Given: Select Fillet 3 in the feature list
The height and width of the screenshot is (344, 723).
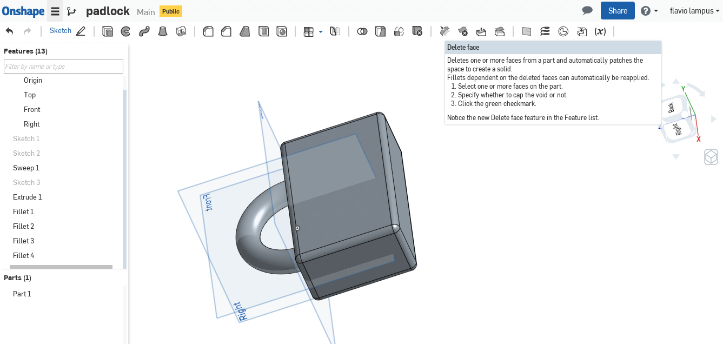Looking at the screenshot, I should 23,241.
